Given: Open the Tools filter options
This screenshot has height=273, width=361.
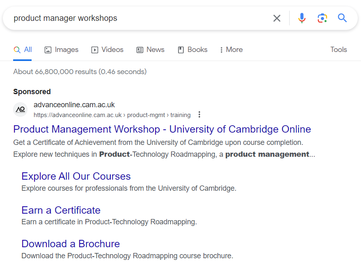Looking at the screenshot, I should tap(338, 50).
